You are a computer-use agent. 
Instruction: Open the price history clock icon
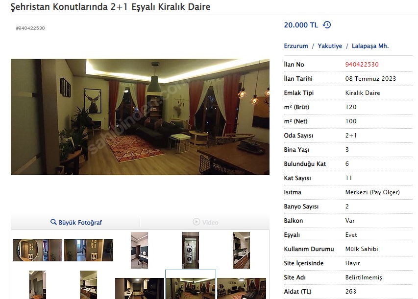click(x=327, y=25)
